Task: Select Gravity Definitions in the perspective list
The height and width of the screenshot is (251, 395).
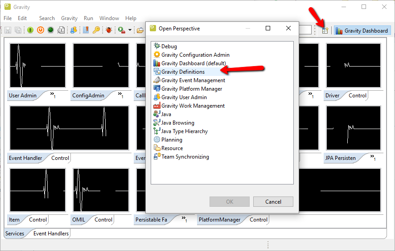Action: 183,72
